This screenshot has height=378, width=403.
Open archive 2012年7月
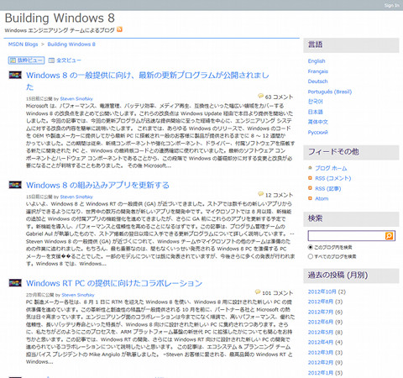(x=321, y=312)
